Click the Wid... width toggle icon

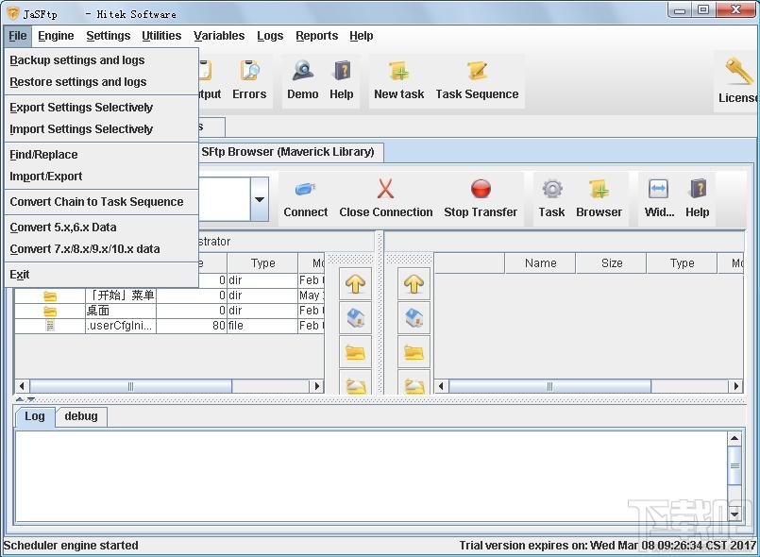(659, 199)
